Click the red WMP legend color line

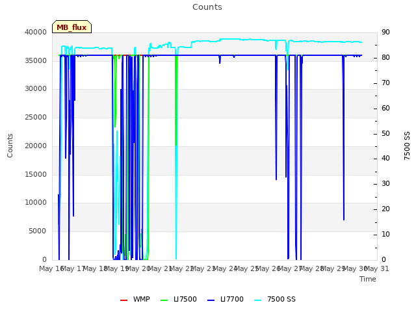click(x=123, y=300)
